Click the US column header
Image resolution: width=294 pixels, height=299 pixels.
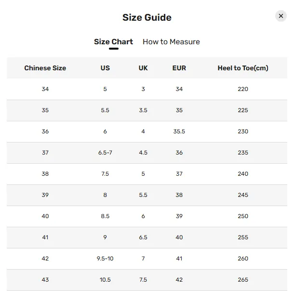coord(105,68)
